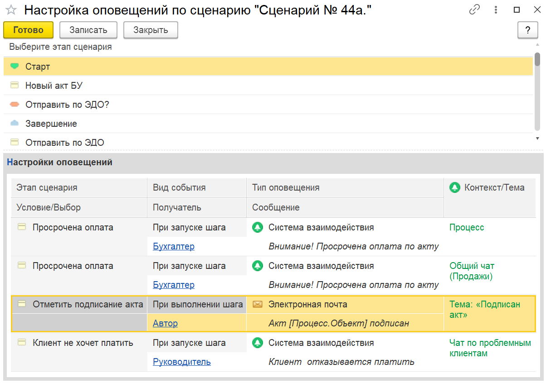Add the form to favorites with the star icon
This screenshot has height=383, width=546.
[11, 10]
